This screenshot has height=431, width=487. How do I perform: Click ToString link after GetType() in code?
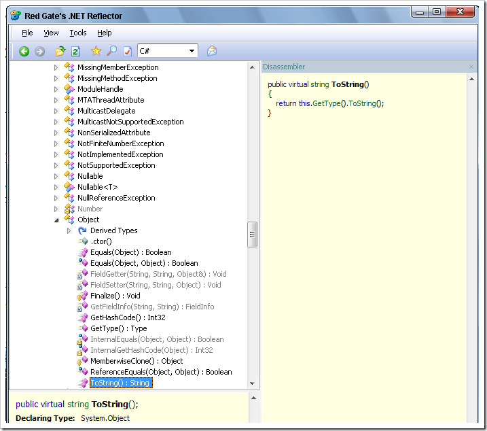point(362,103)
